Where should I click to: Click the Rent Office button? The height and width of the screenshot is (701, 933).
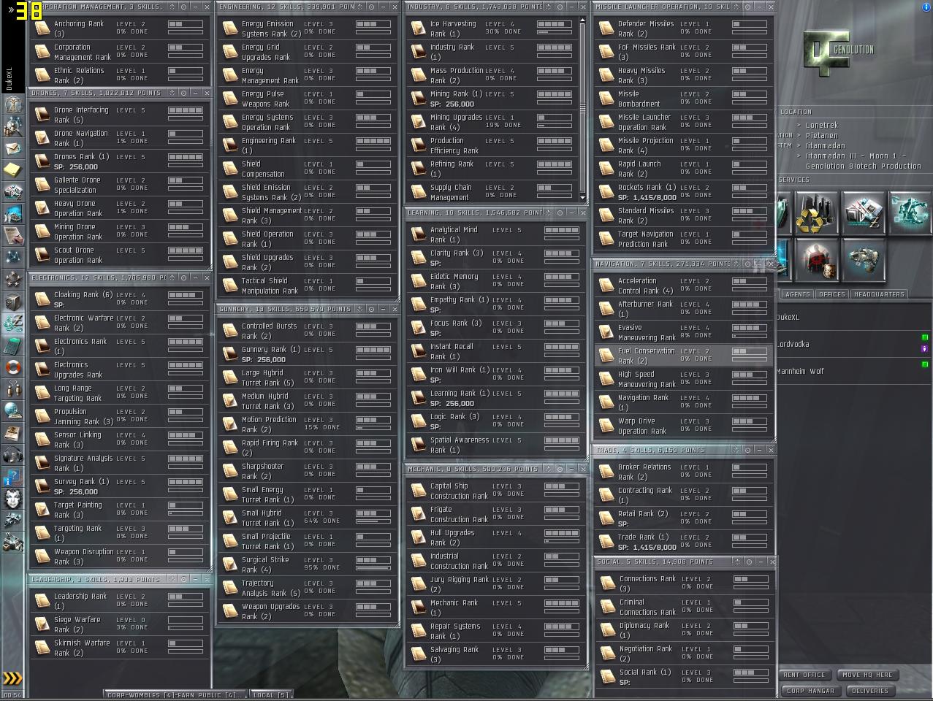[x=804, y=675]
